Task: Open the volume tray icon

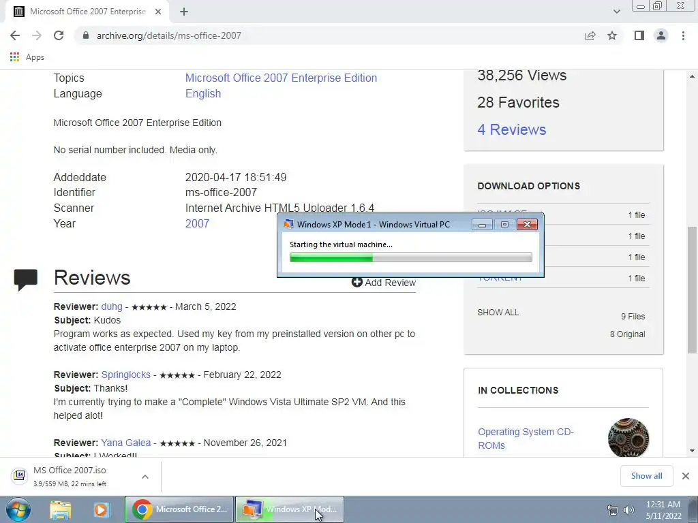Action: click(628, 510)
